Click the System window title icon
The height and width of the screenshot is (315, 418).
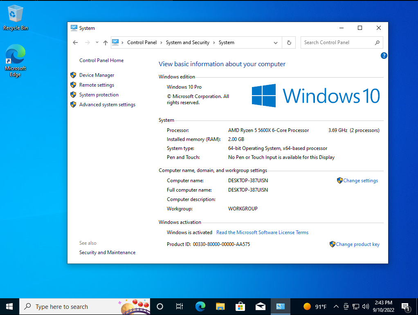point(74,28)
